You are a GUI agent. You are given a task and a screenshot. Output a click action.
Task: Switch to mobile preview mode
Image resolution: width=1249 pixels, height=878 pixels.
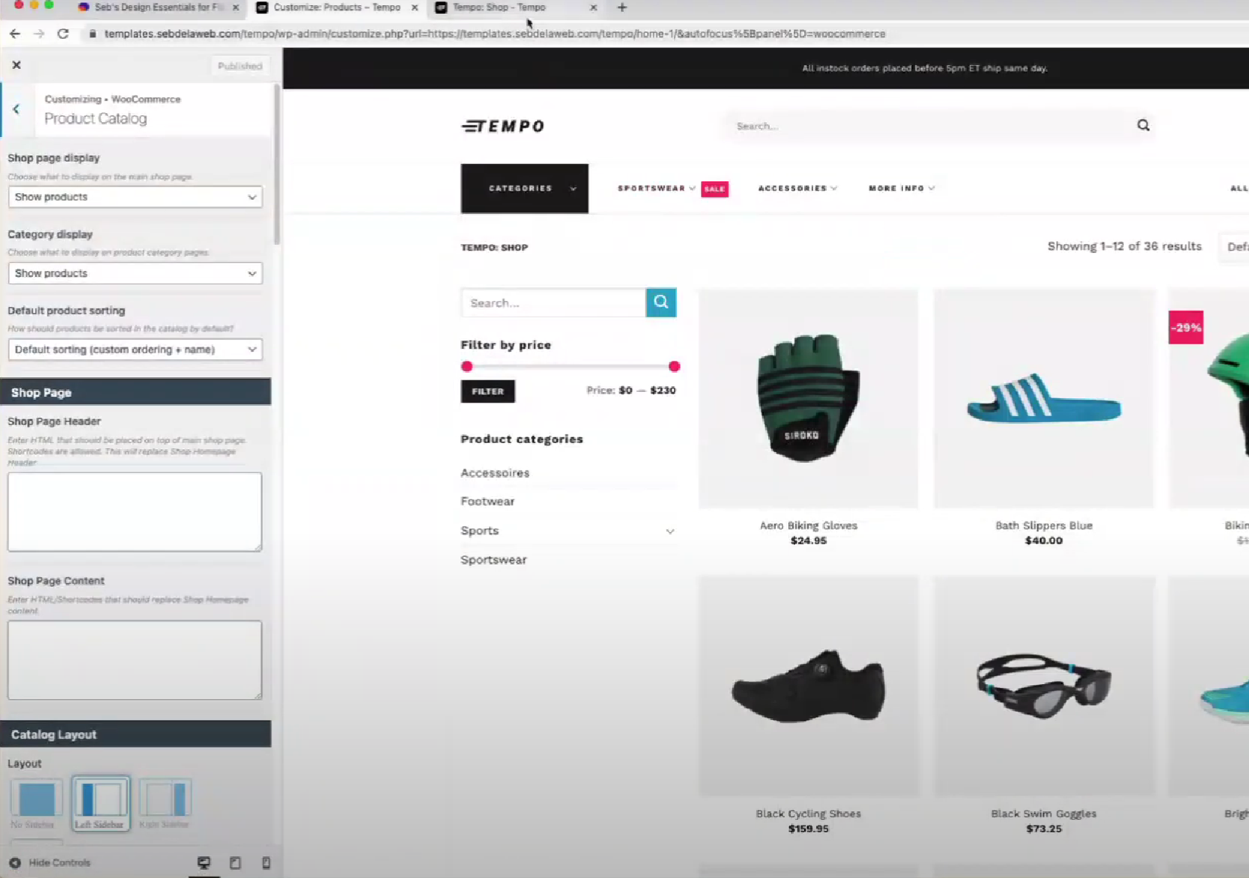pyautogui.click(x=265, y=862)
